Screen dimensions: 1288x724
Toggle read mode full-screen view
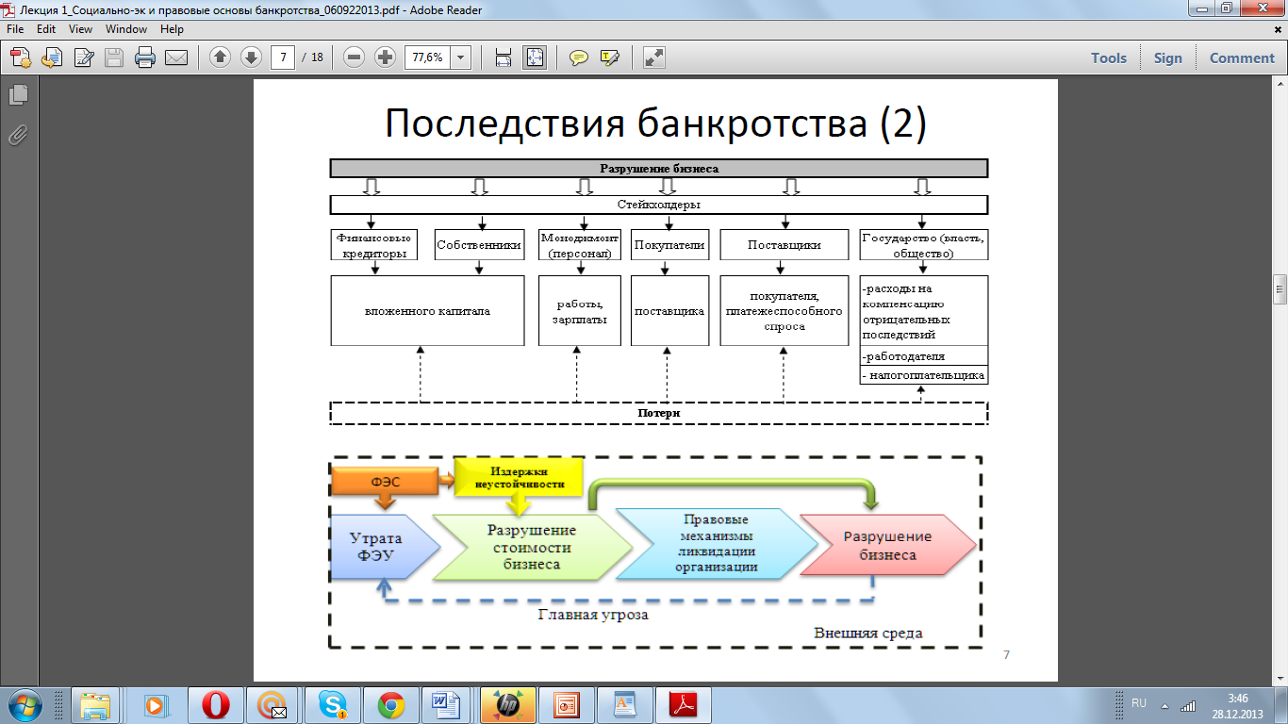click(x=654, y=58)
